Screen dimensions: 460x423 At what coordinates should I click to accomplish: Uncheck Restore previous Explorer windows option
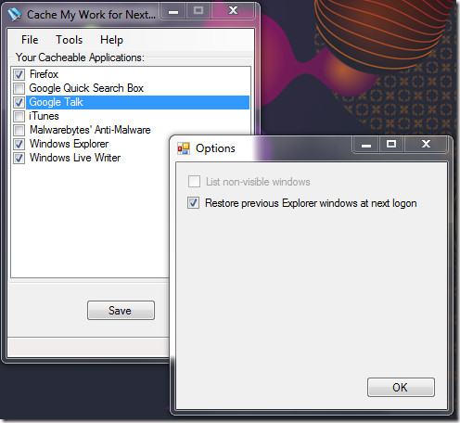tap(194, 203)
